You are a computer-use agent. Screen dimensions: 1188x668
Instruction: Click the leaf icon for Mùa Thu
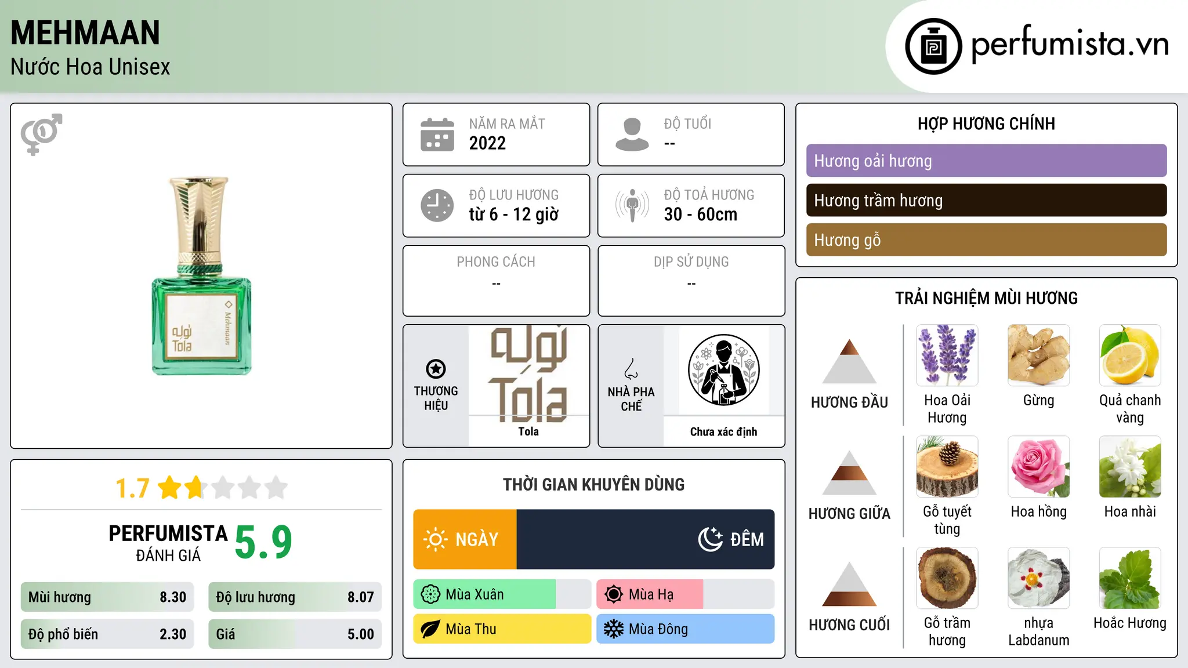coord(430,629)
